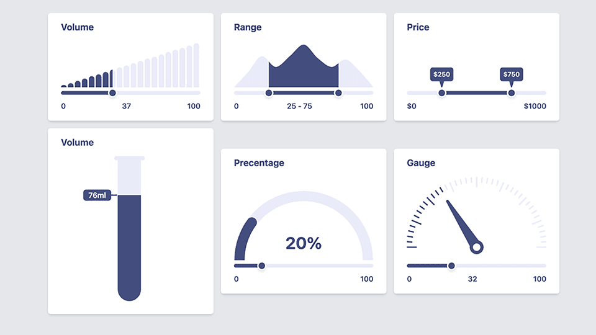Click the 25 - 75 value under Range
Image resolution: width=596 pixels, height=335 pixels.
[x=299, y=106]
